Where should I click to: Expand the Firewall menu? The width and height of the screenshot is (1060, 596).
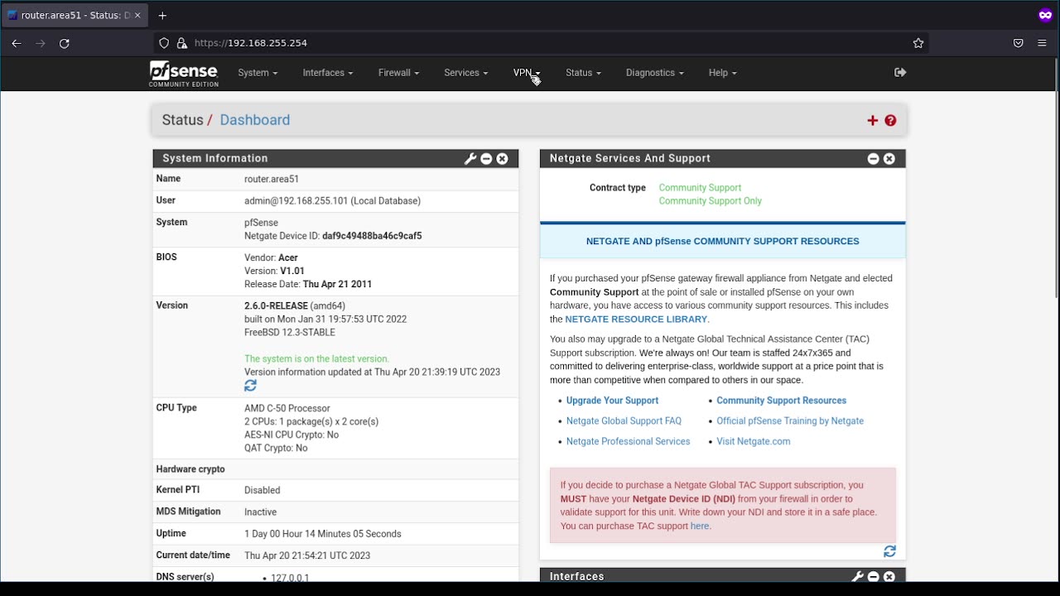[x=398, y=73]
